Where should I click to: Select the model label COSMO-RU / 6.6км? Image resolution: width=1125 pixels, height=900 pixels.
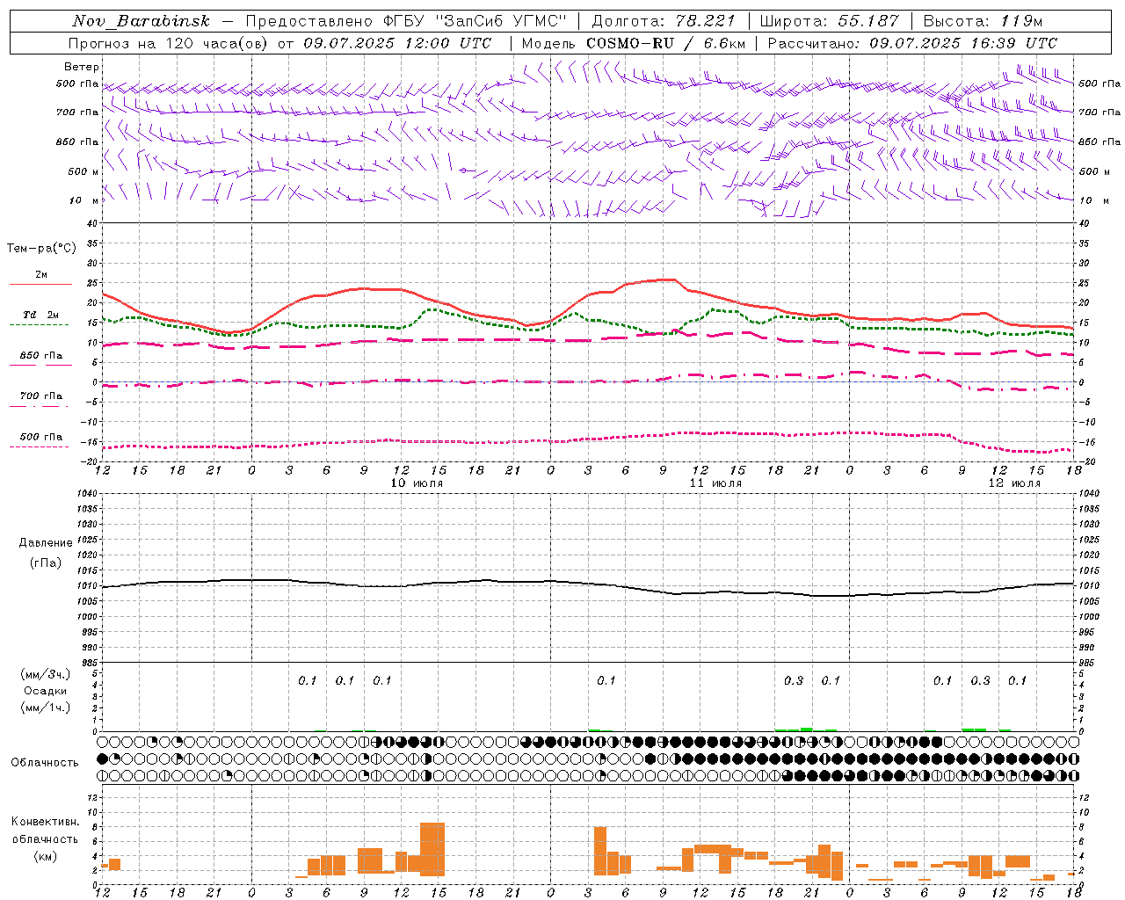tap(666, 43)
